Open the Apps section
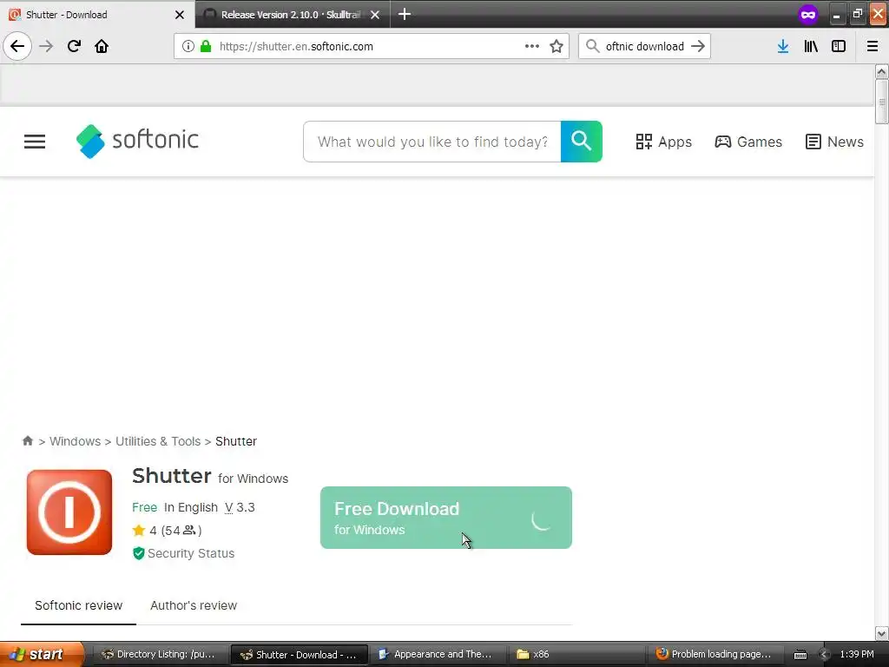 (x=663, y=142)
